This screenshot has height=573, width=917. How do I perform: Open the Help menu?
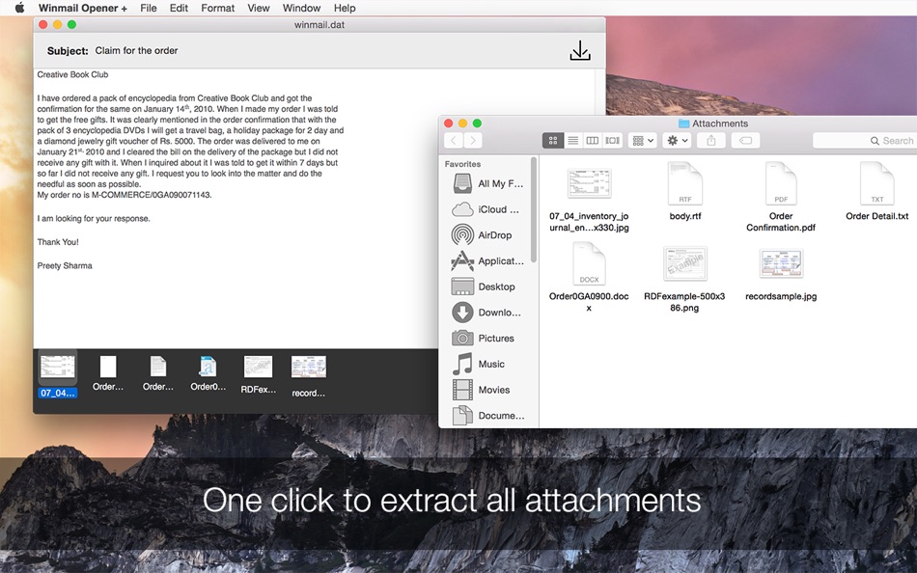[x=345, y=8]
